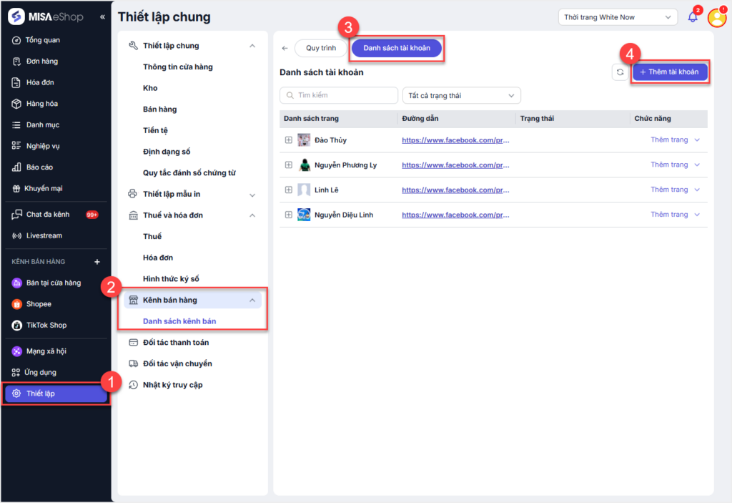The image size is (732, 503).
Task: Open notifications bell icon
Action: point(693,17)
